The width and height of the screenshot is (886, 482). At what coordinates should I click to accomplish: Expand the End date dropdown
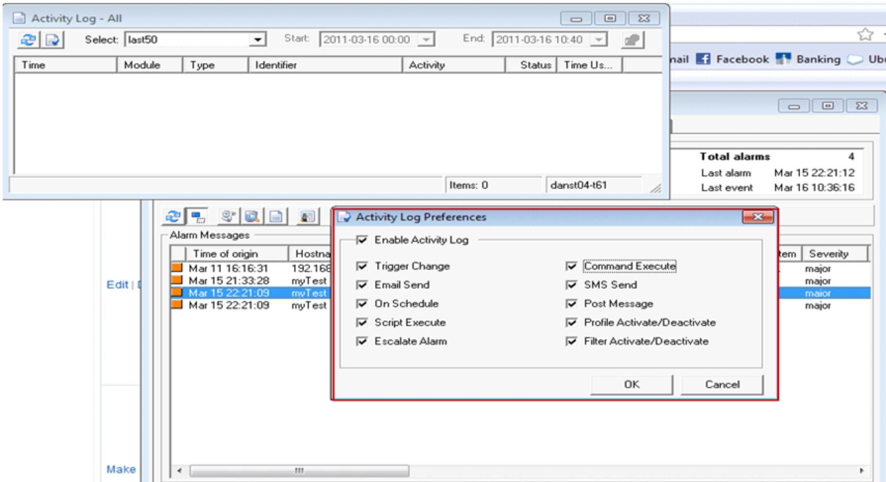[599, 40]
